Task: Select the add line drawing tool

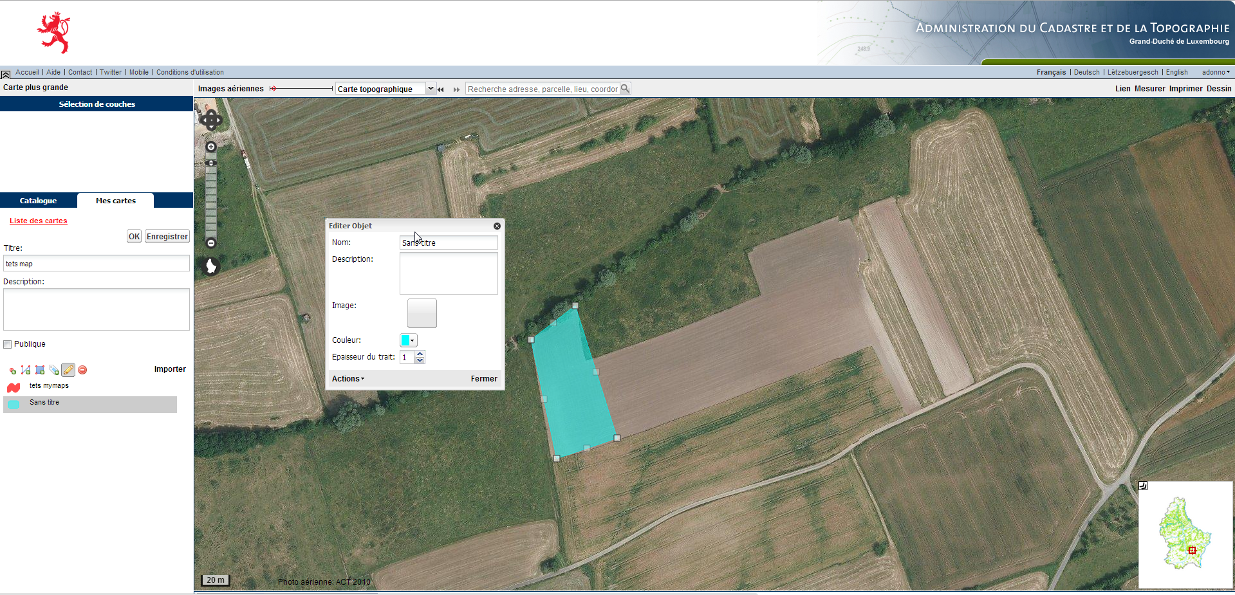Action: 26,370
